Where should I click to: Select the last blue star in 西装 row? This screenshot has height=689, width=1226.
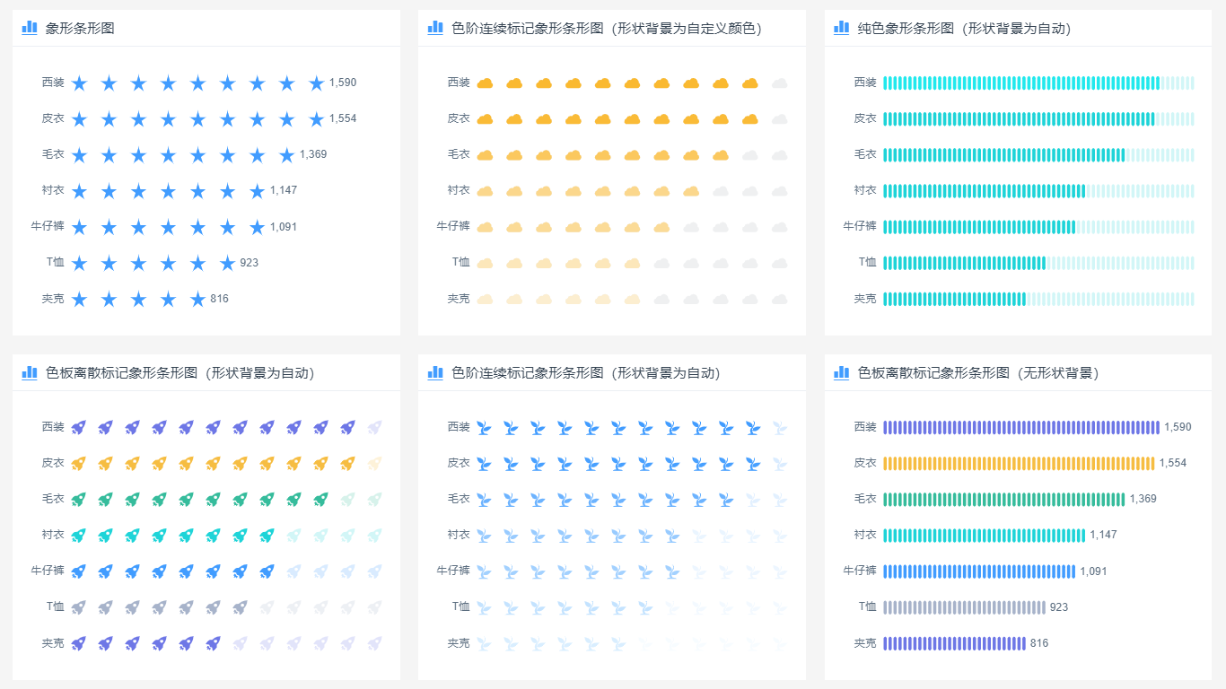pos(317,83)
